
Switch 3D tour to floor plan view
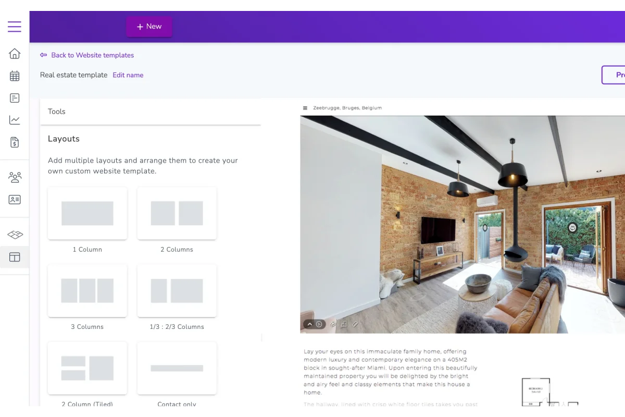pos(344,324)
